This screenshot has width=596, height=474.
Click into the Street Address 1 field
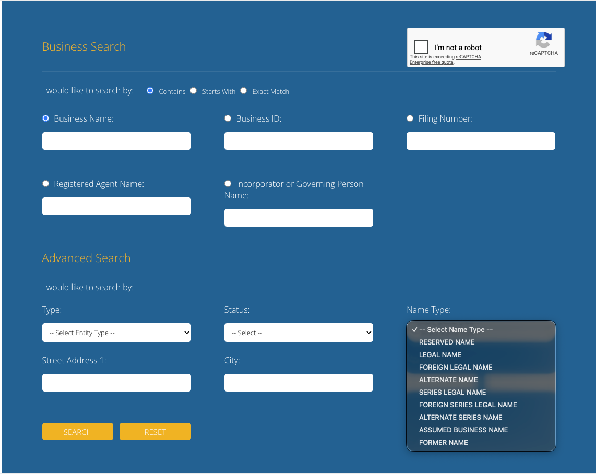(x=116, y=383)
